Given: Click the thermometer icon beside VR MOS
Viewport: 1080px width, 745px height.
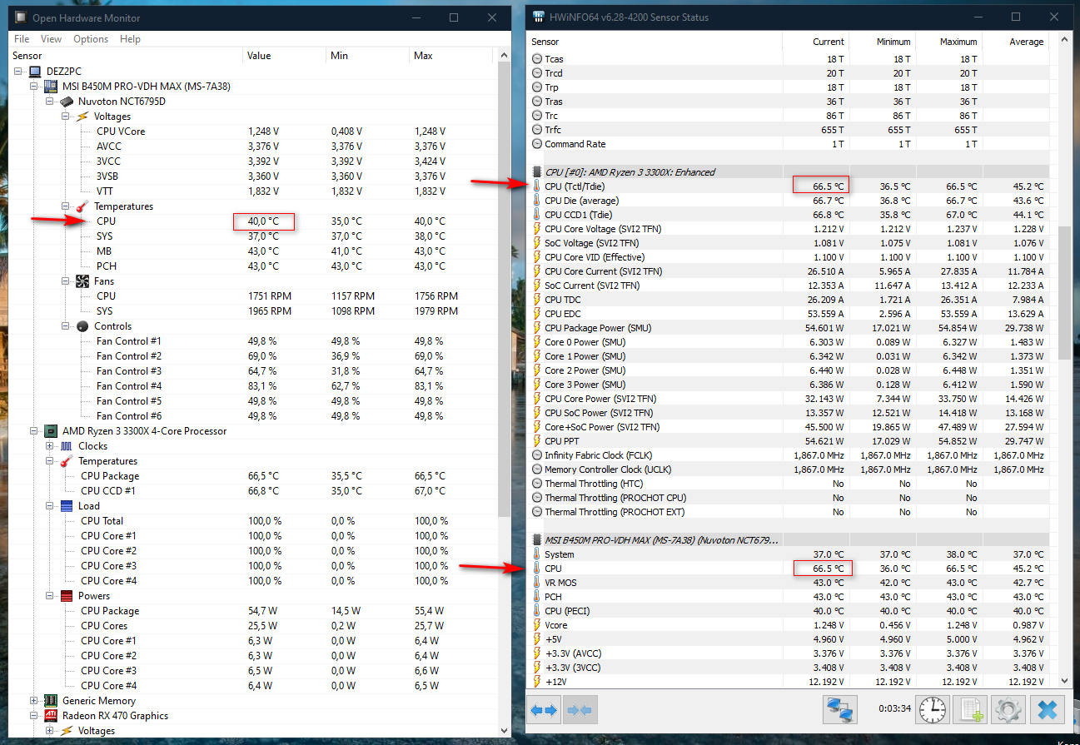Looking at the screenshot, I should pyautogui.click(x=536, y=583).
